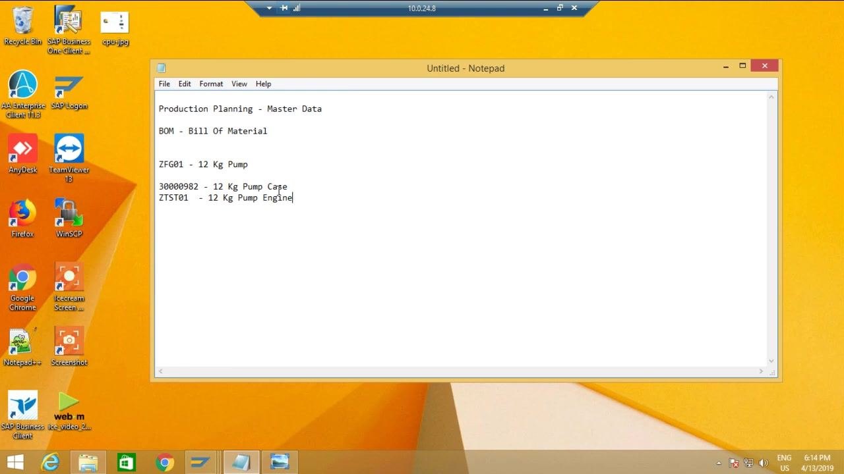Select the cpu.jpg file on desktop
Viewport: 844px width, 474px height.
pos(115,28)
